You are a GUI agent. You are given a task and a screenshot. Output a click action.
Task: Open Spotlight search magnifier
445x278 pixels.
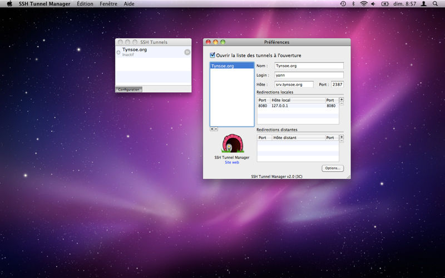click(435, 4)
